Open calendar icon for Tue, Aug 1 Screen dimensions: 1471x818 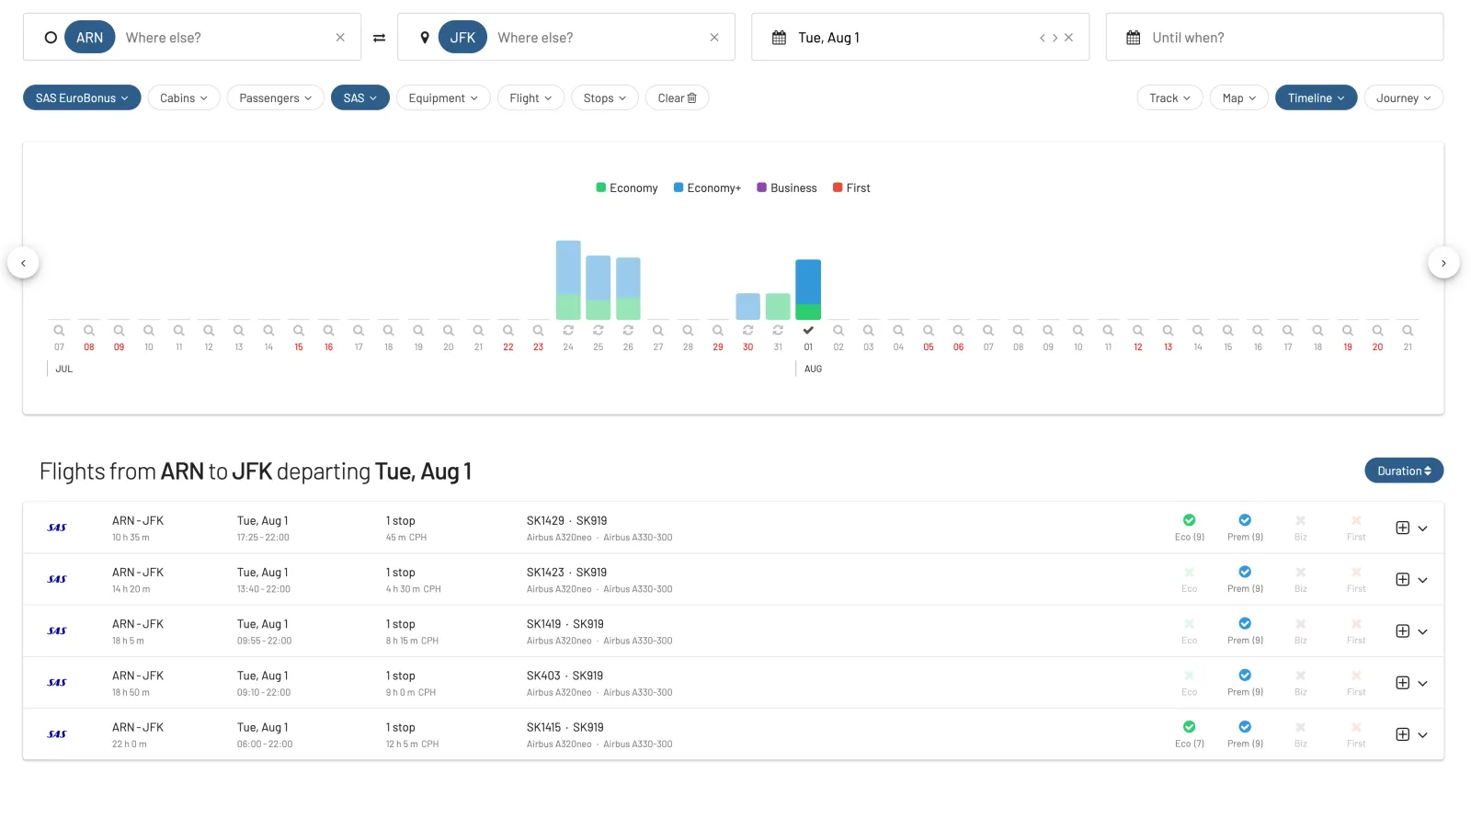tap(779, 38)
